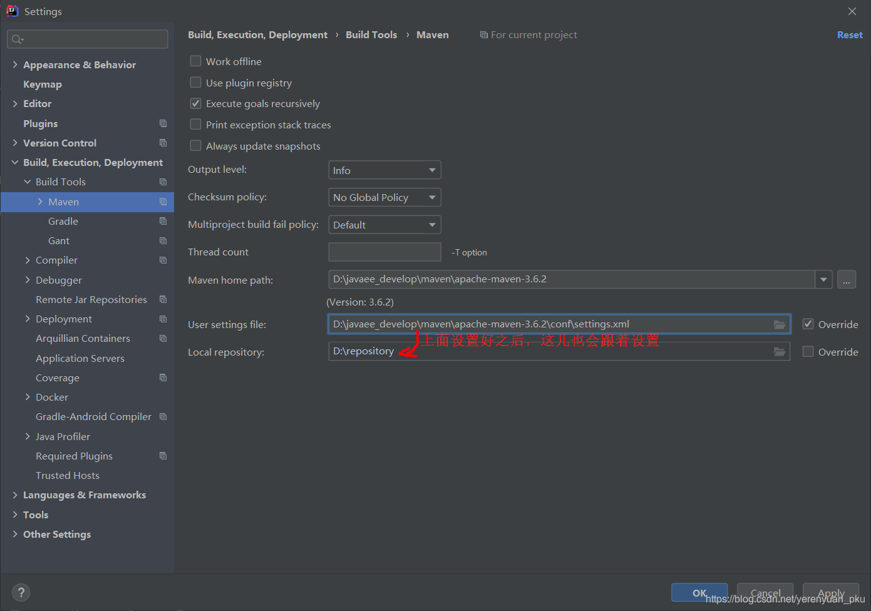Click the project-level icon beside Coverage
The height and width of the screenshot is (611, 871).
click(163, 377)
